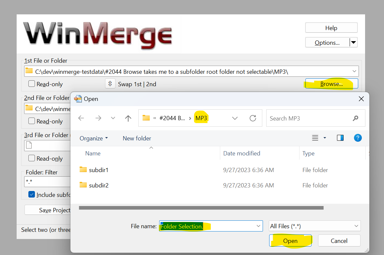Viewport: 384px width, 255px height.
Task: Sort by the Name column
Action: point(93,153)
